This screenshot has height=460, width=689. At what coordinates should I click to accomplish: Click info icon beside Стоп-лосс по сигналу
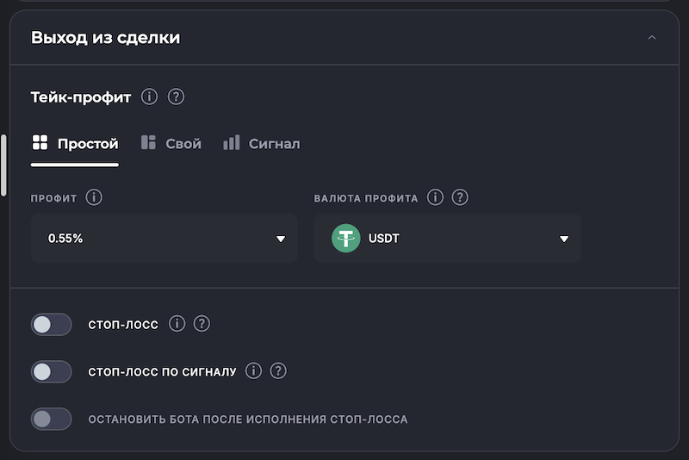[253, 371]
